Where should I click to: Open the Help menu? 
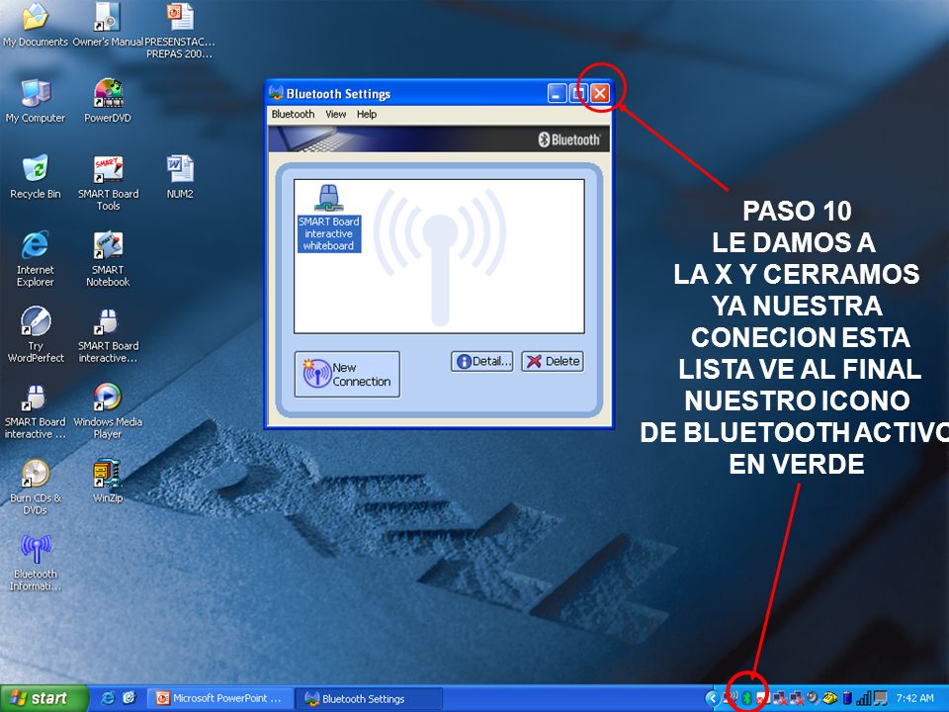pyautogui.click(x=366, y=114)
